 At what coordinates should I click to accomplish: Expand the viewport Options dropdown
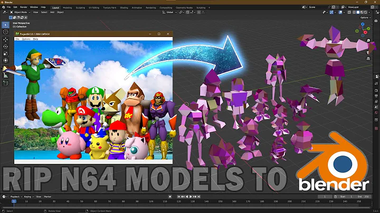coord(365,18)
